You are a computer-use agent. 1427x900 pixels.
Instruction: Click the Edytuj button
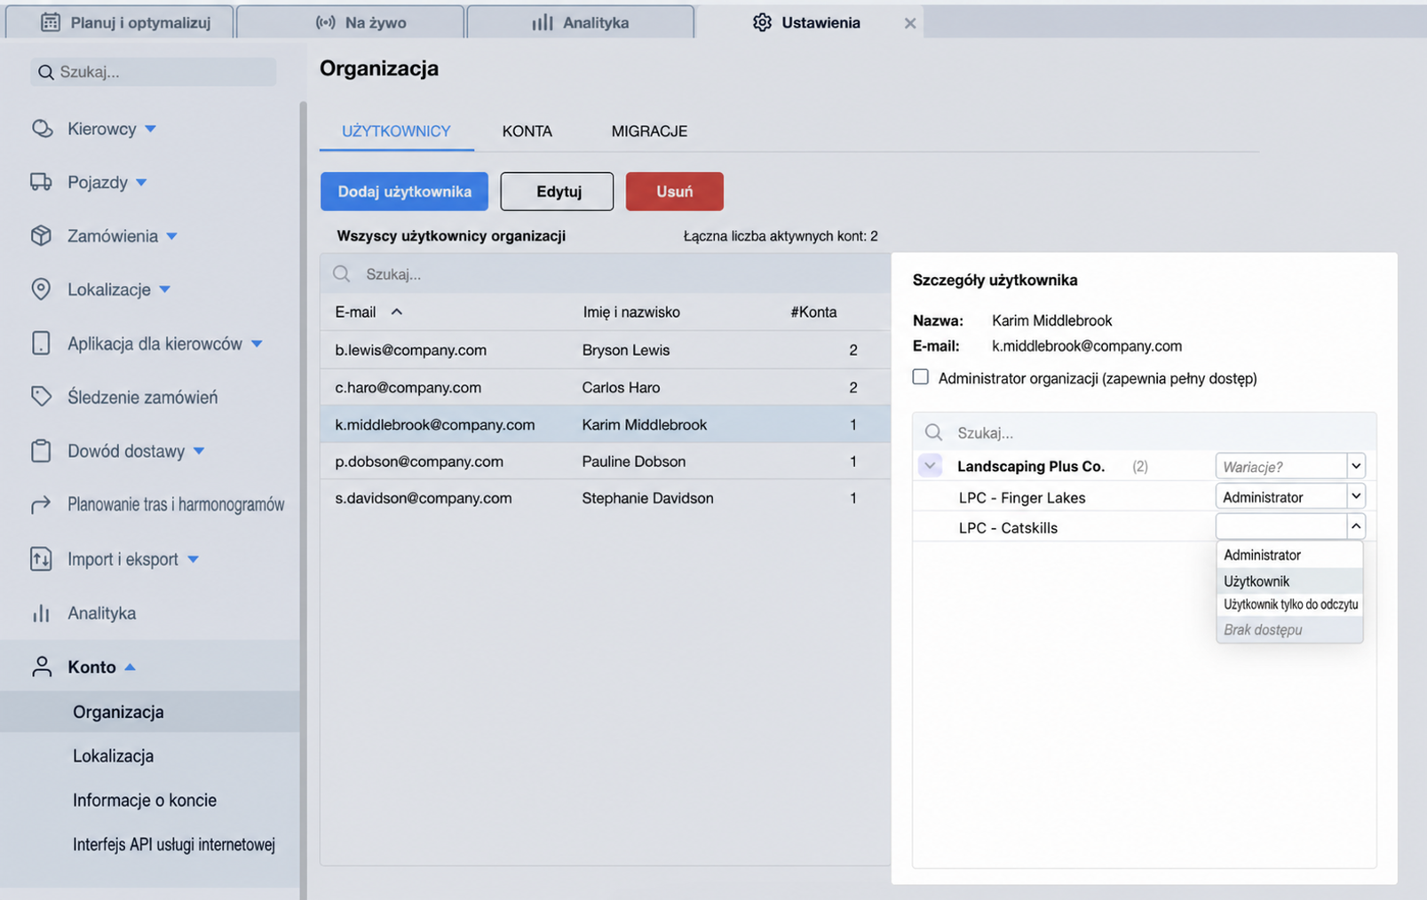(557, 192)
